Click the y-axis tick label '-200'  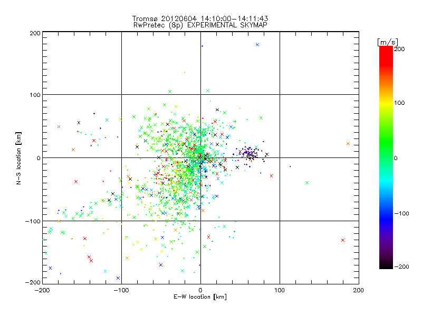coord(33,282)
